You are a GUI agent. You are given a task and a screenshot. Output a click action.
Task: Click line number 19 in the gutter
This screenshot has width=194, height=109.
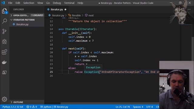pos(51,48)
